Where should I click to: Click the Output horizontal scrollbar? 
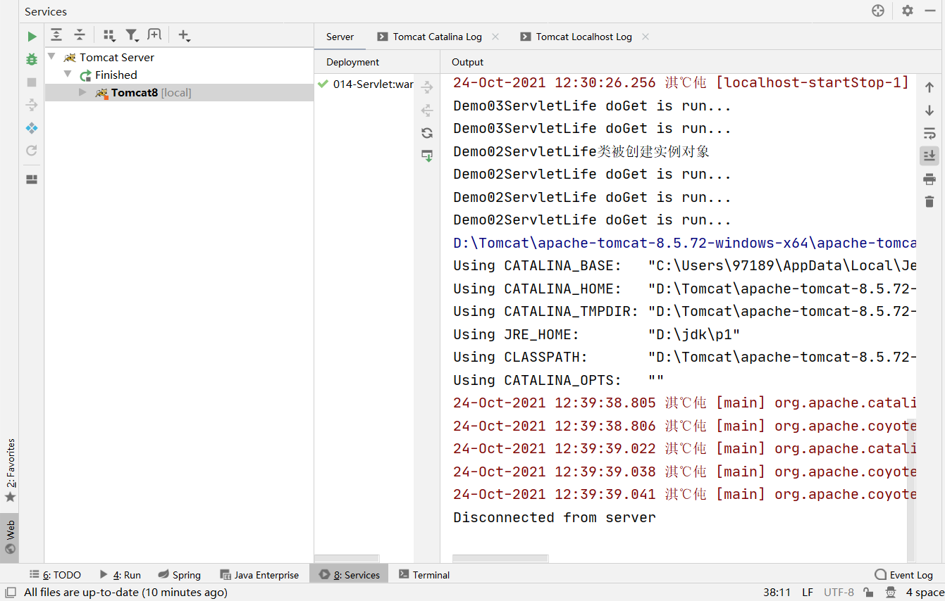pos(500,559)
